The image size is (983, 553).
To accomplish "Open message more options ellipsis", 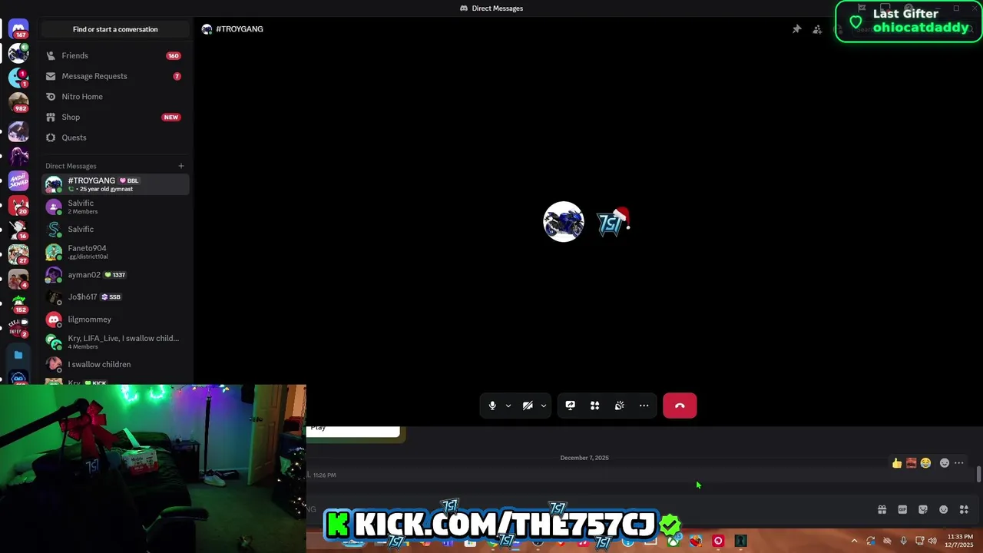I will (x=959, y=463).
